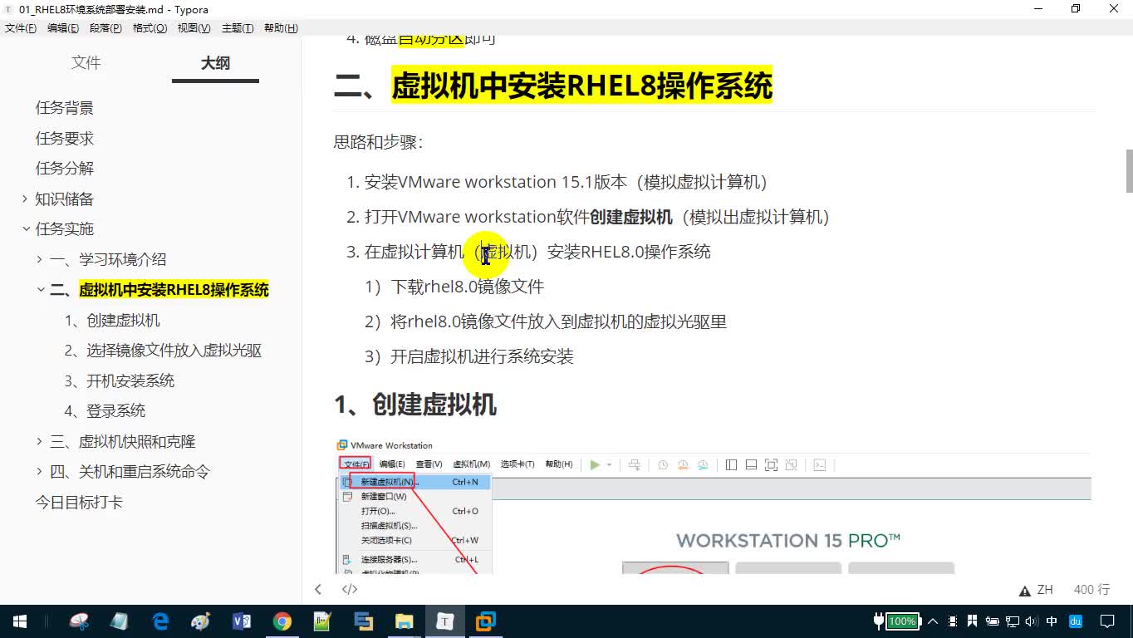Open the volume speaker tray icon
Viewport: 1133px width, 638px height.
[1032, 621]
